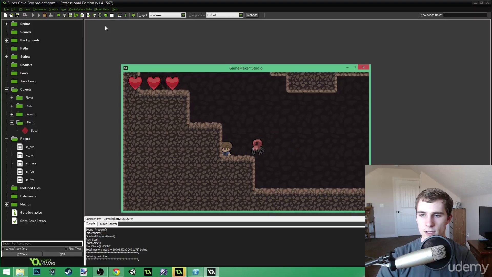Viewport: 492px width, 277px height.
Task: Expand the Enemies objects subfolder
Action: (12, 114)
